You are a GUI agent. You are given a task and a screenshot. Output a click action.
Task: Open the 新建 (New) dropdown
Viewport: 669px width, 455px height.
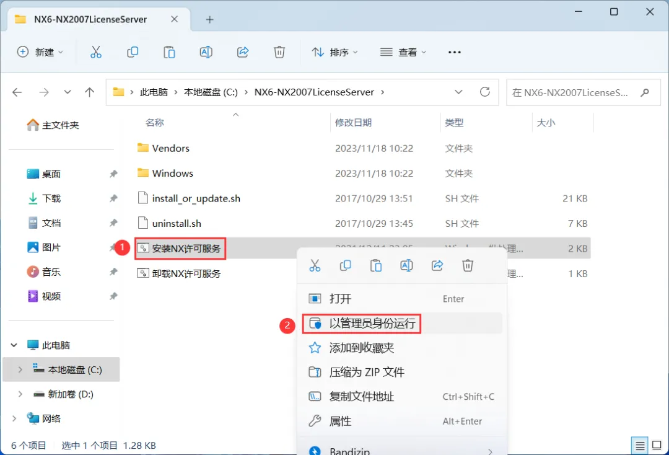tap(40, 52)
